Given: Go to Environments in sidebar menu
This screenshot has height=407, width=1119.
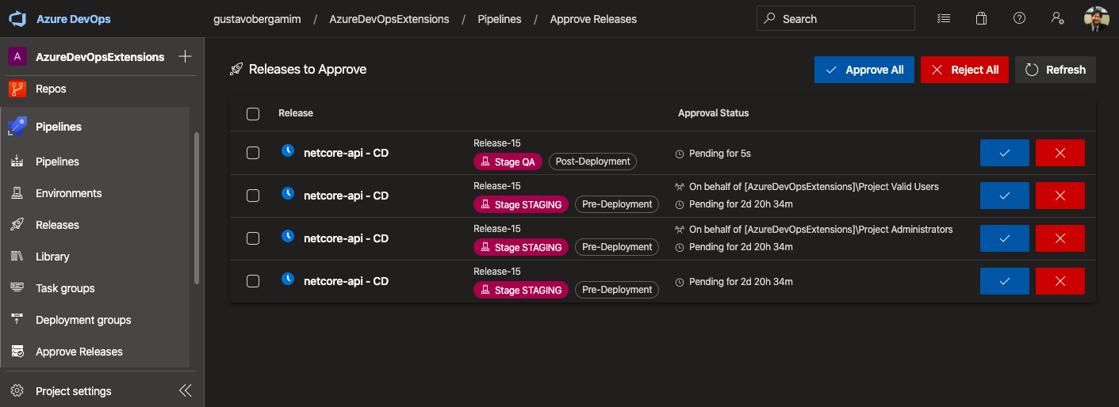Looking at the screenshot, I should click(68, 193).
